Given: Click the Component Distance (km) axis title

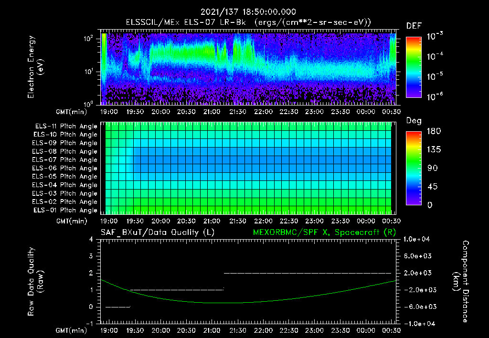Looking at the screenshot, I should pyautogui.click(x=461, y=282).
